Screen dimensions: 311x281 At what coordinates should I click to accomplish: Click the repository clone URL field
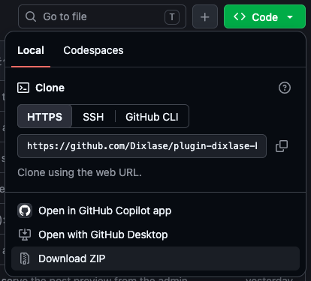(142, 146)
